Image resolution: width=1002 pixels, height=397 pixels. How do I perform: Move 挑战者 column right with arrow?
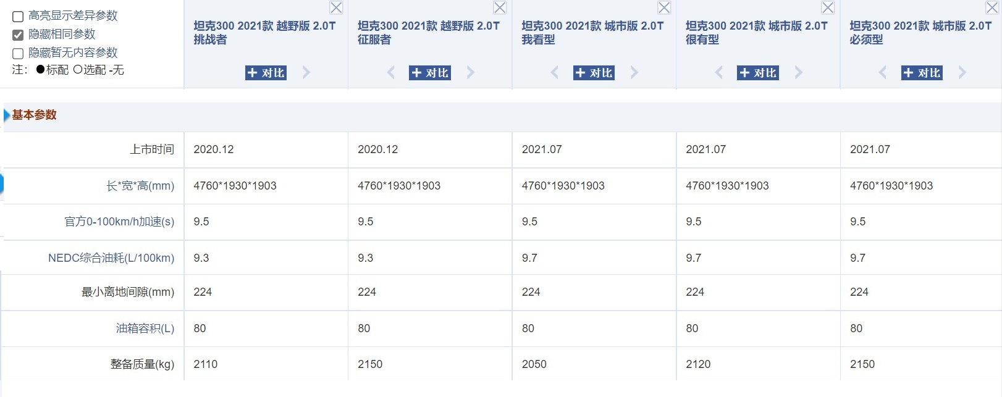(x=306, y=73)
